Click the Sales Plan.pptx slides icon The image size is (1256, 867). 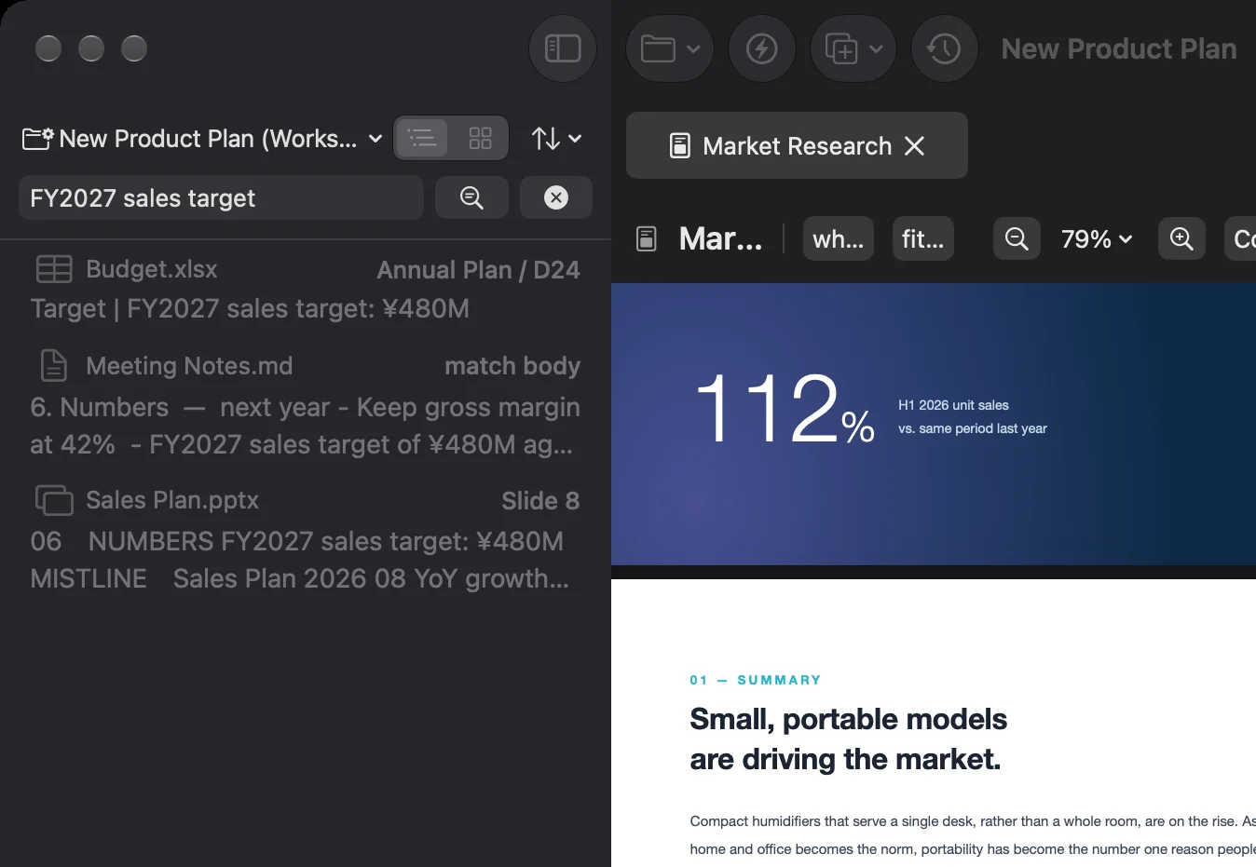(x=54, y=500)
